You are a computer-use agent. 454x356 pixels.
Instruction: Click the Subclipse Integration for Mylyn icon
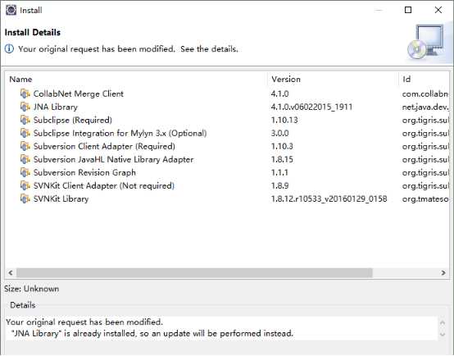(x=25, y=133)
